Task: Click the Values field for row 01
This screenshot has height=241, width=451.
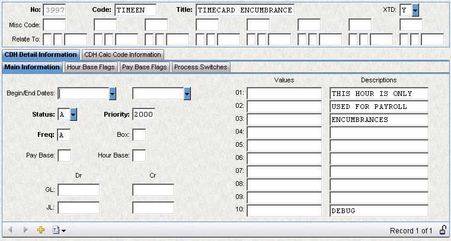Action: (x=284, y=94)
